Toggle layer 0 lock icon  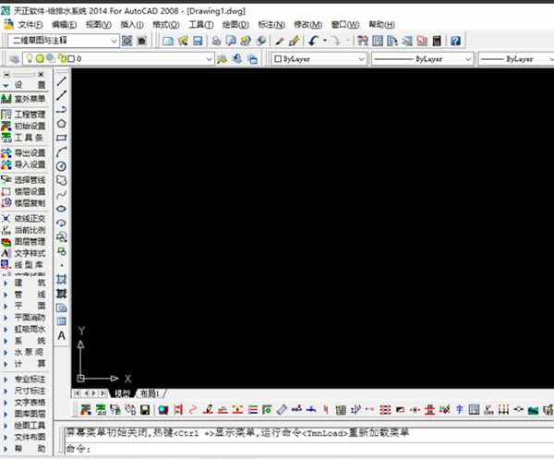point(62,59)
